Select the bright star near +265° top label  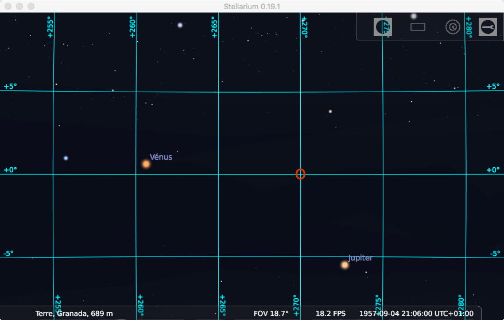point(180,25)
